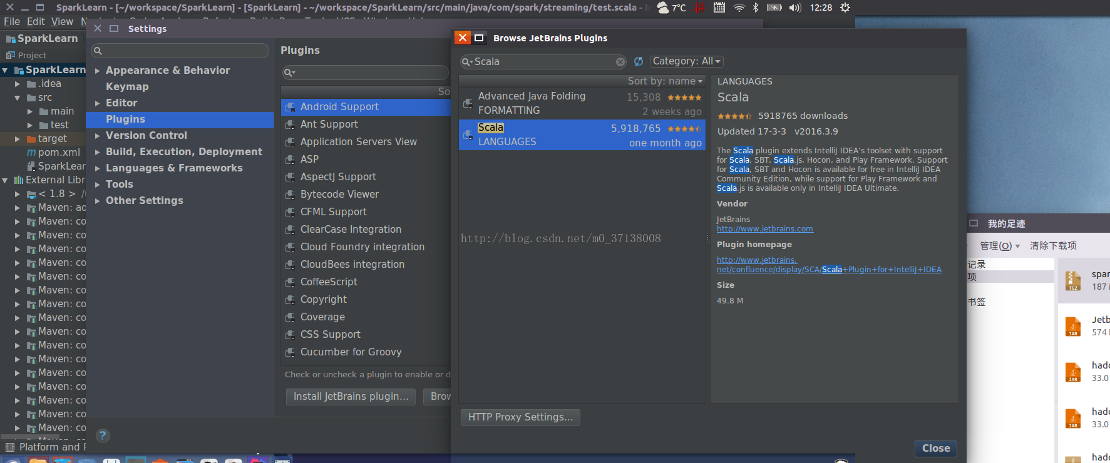Screen dimensions: 1110x463
Task: Click the Scala search input field
Action: point(543,62)
